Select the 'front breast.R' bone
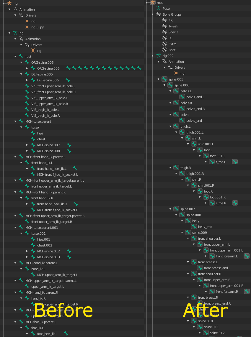Viewport: 251px width, 337px height. (208, 297)
